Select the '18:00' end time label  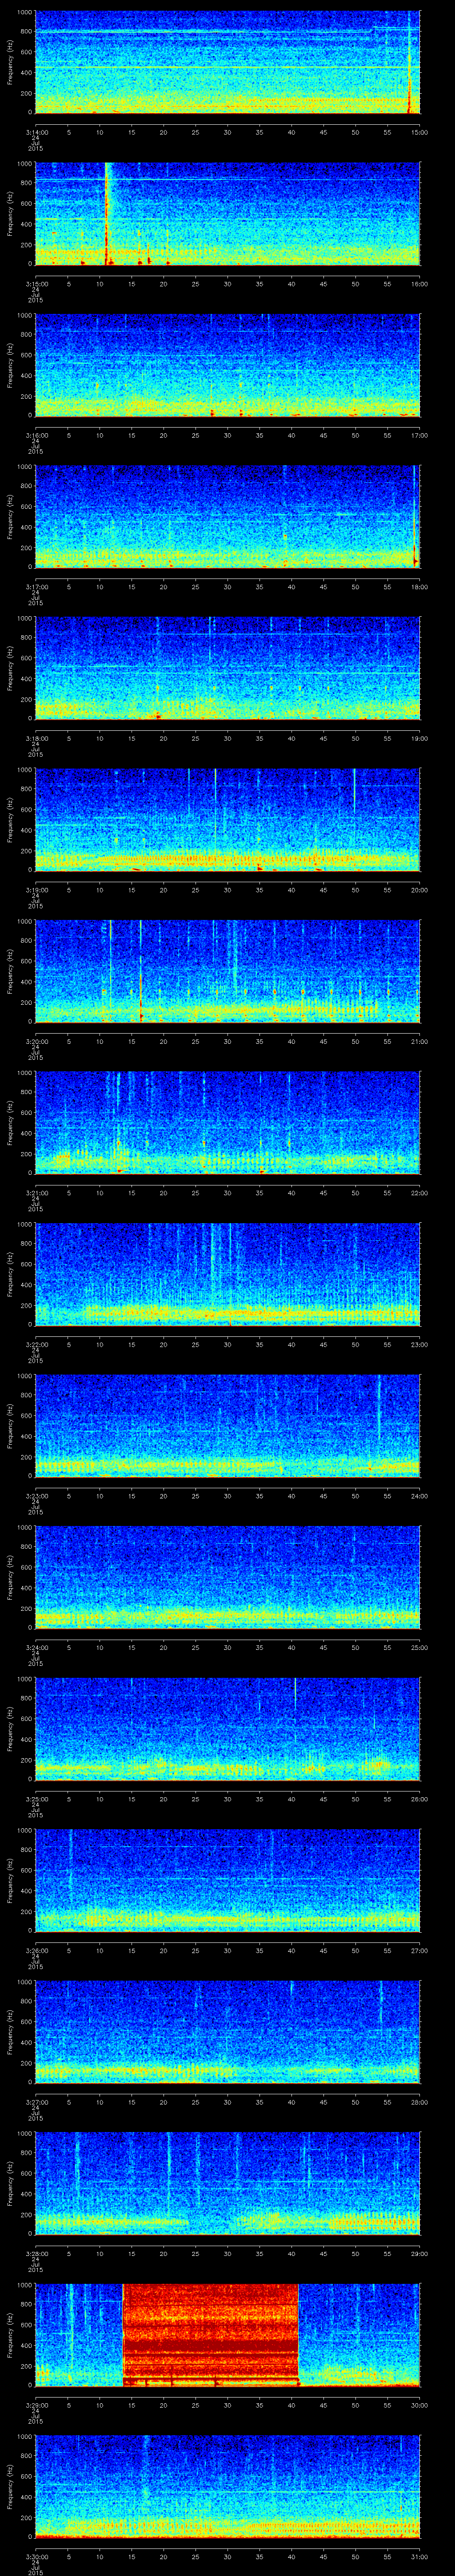420,586
